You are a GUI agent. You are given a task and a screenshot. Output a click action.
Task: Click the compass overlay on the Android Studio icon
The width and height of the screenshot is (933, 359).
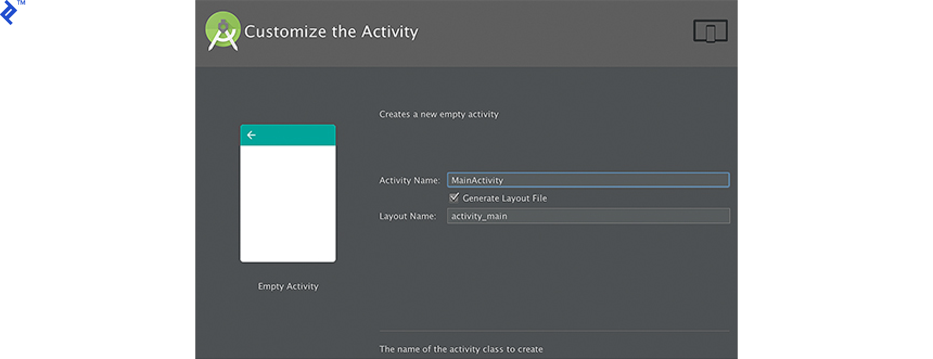222,34
